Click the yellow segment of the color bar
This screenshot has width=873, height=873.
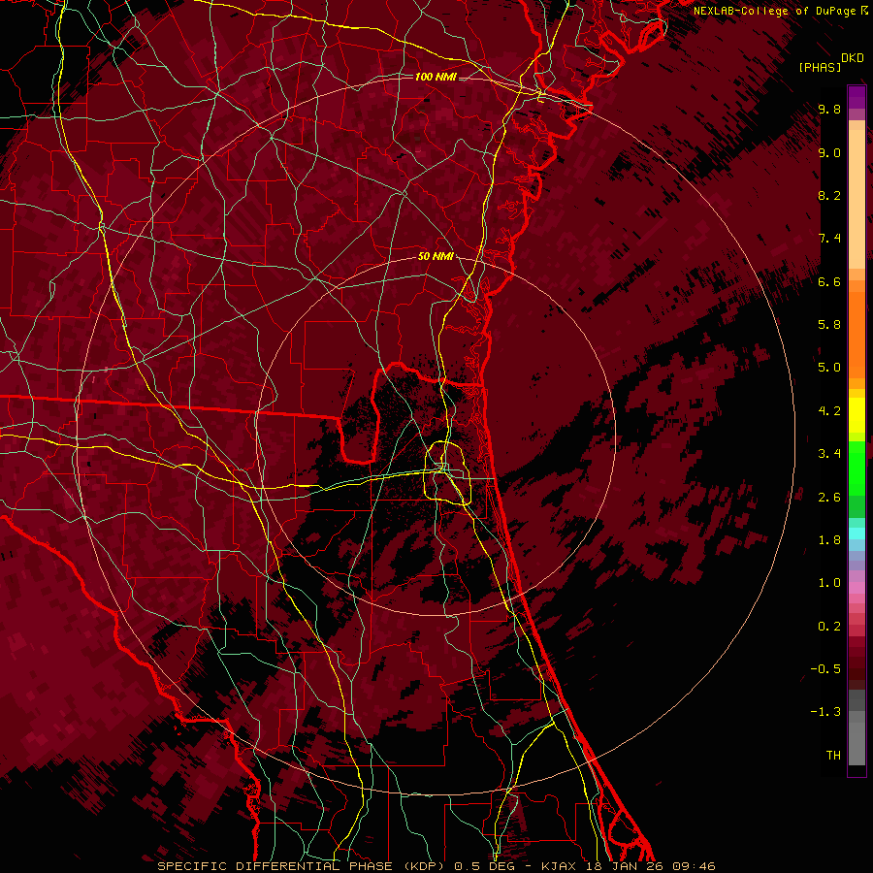click(857, 415)
